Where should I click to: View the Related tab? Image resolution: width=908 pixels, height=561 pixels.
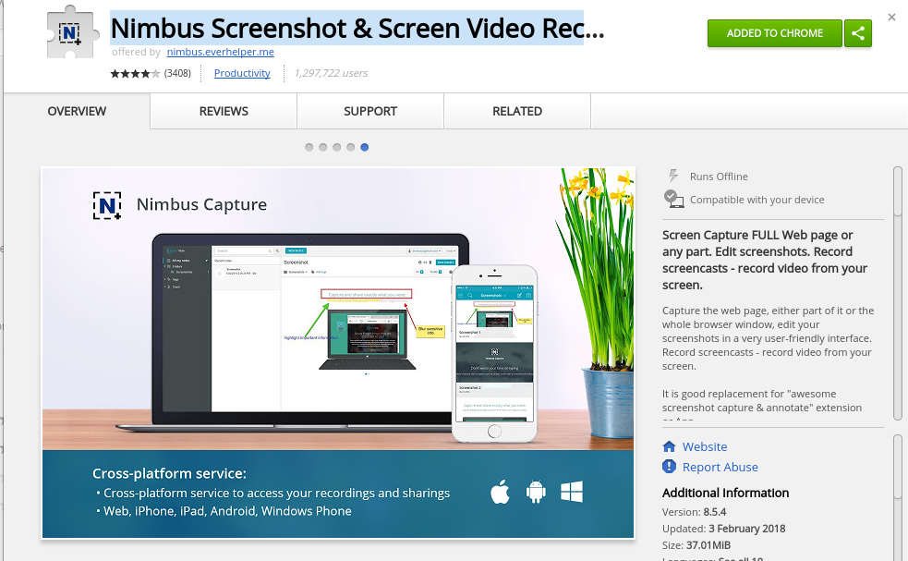(x=517, y=111)
